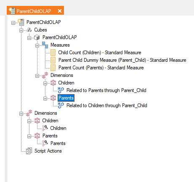Select Parent Count (Parents) measure
The height and width of the screenshot is (182, 194).
pyautogui.click(x=101, y=68)
